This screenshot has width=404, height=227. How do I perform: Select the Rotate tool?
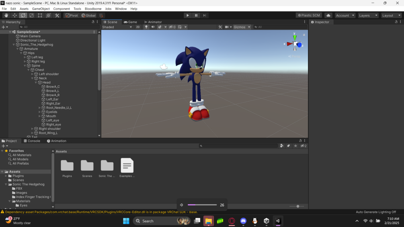(23, 15)
